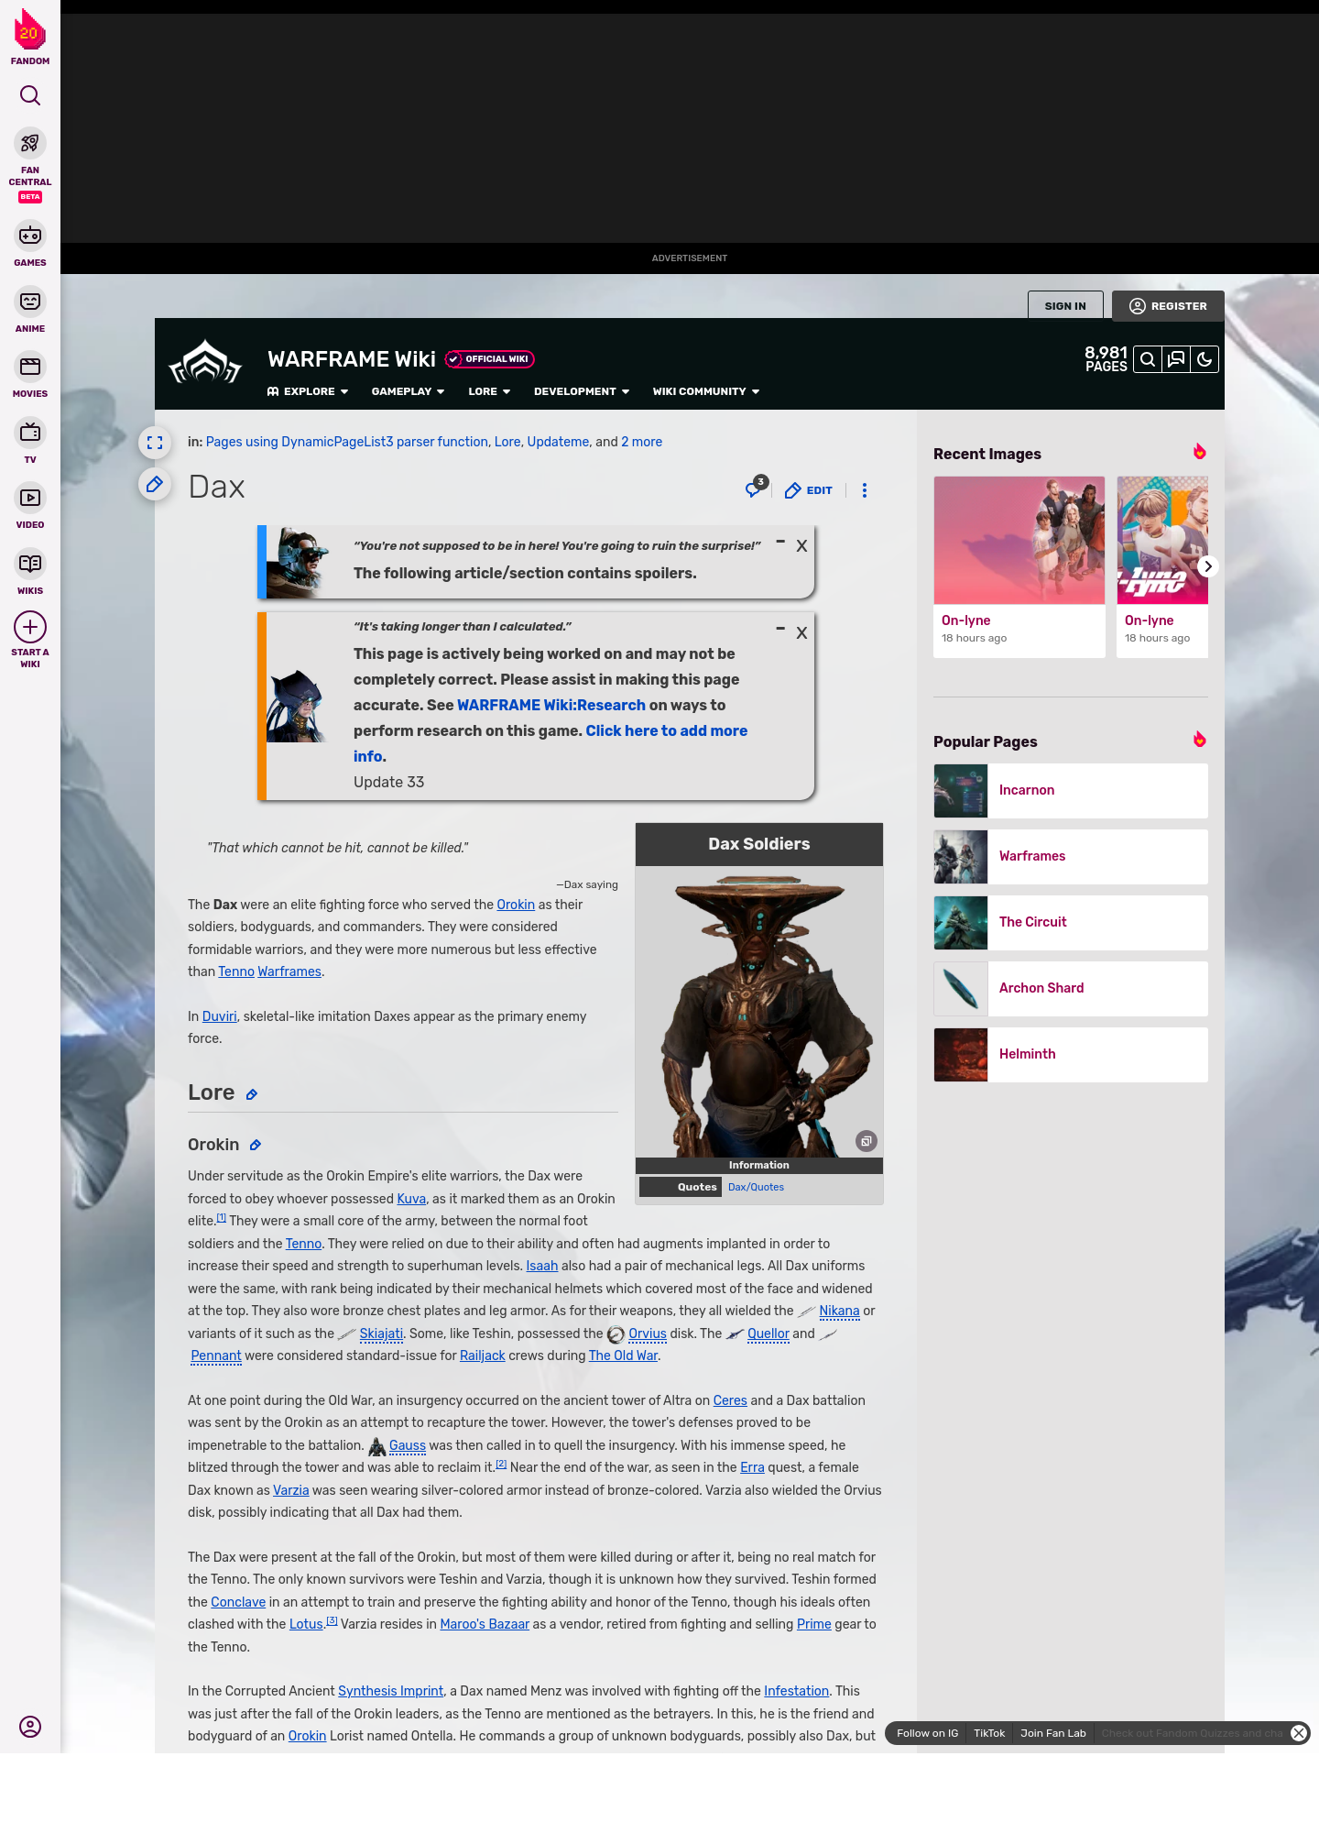This screenshot has height=1833, width=1319.
Task: Dismiss the bottom Fandom promo bar
Action: coord(1299,1733)
